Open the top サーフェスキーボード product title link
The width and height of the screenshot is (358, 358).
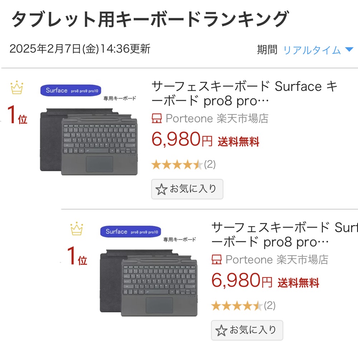coord(244,94)
